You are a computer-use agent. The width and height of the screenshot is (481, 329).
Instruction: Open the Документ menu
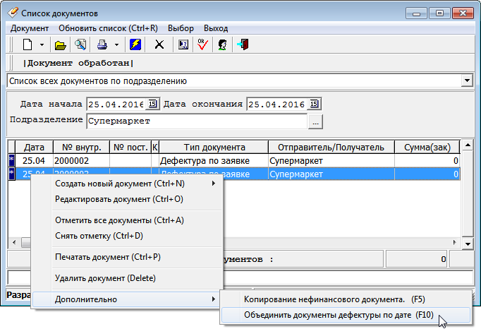(x=30, y=28)
